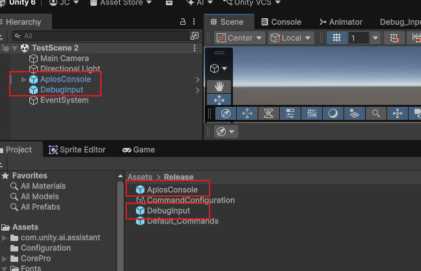Select the Hand view tool in Scene
The image size is (421, 271).
pos(219,87)
